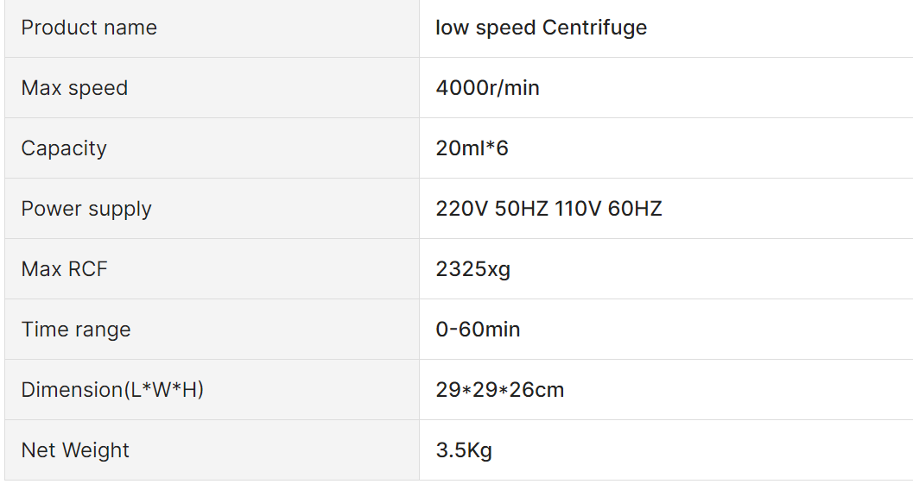Select the 2325xg value

[x=472, y=269]
